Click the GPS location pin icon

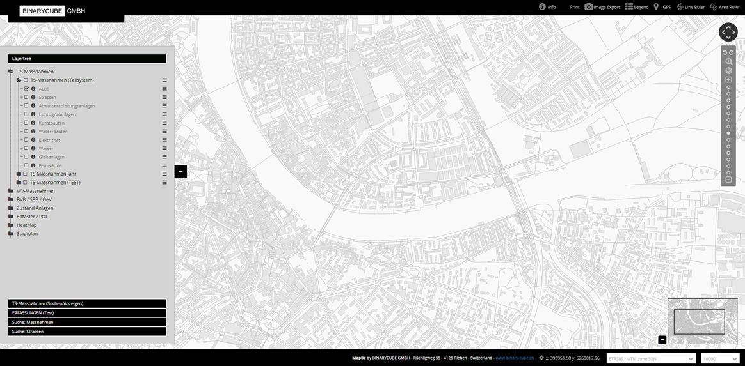pyautogui.click(x=656, y=7)
